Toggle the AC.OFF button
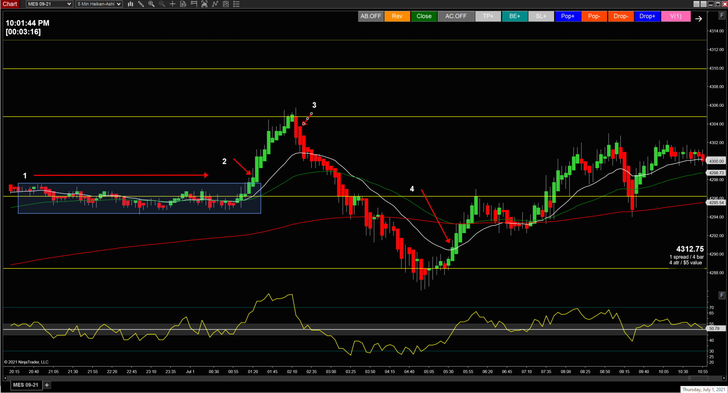Viewport: 728px width, 393px height. 456,16
